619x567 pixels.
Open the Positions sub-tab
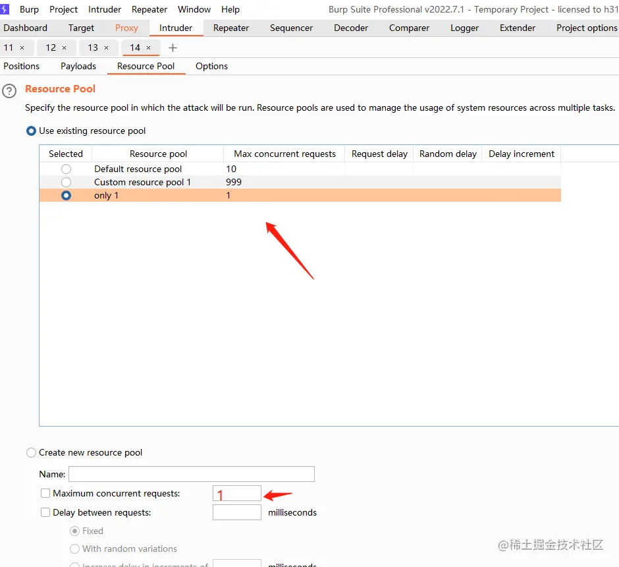click(x=21, y=67)
